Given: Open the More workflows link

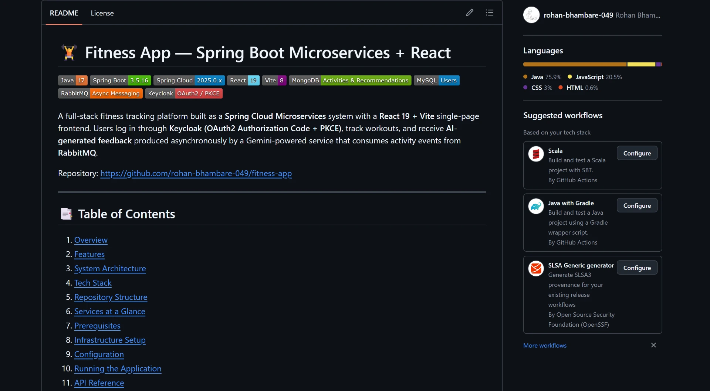Looking at the screenshot, I should [545, 346].
